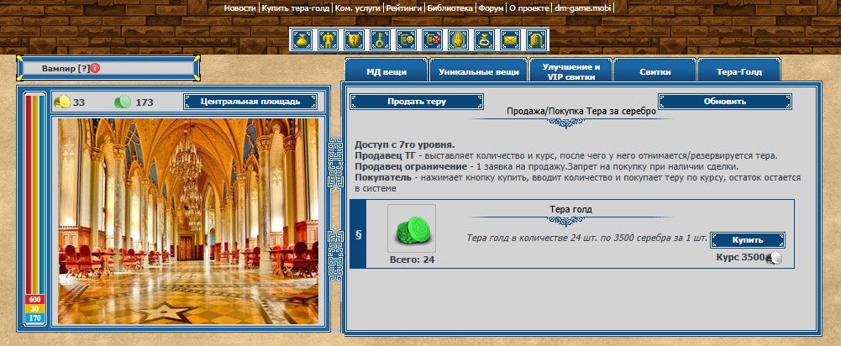Open the Форум link

[x=491, y=8]
